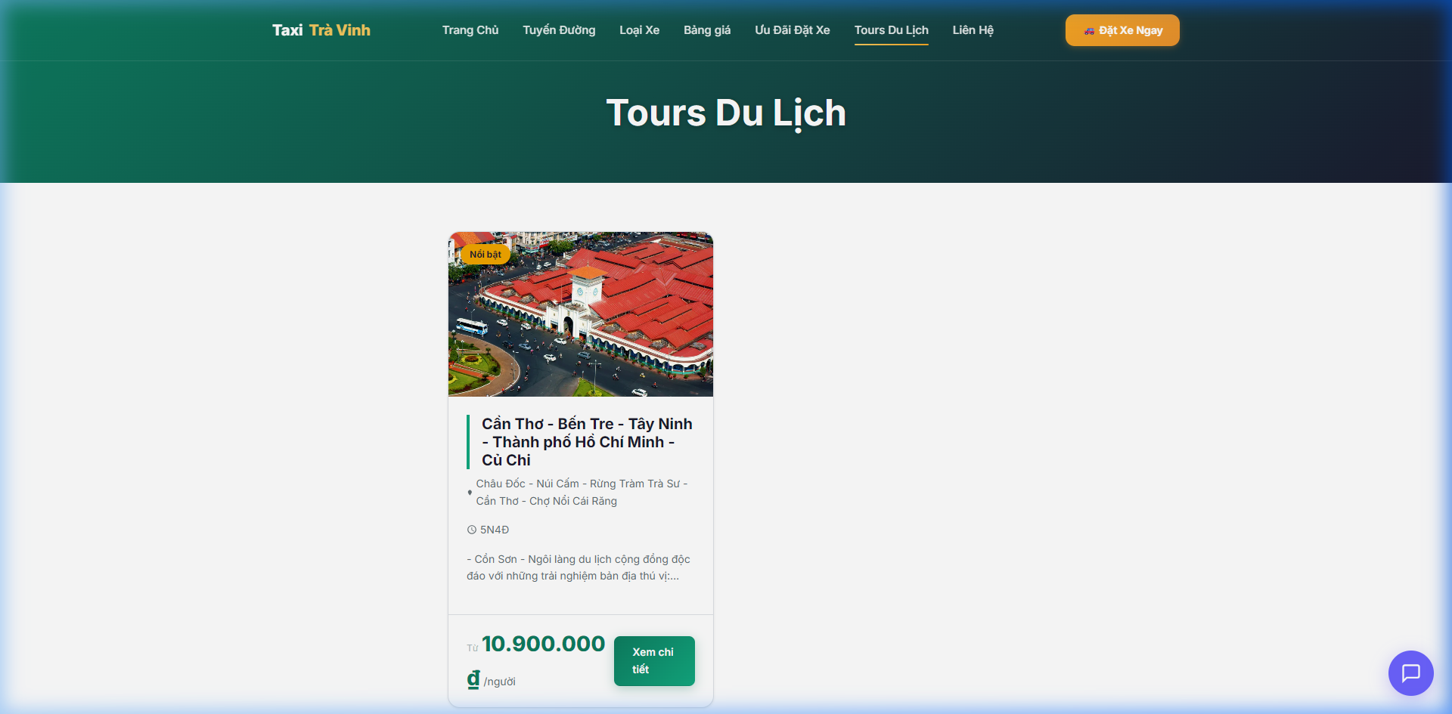Click the Nổi bật badge on the tour image
Screen dimensions: 1452x714
click(486, 254)
